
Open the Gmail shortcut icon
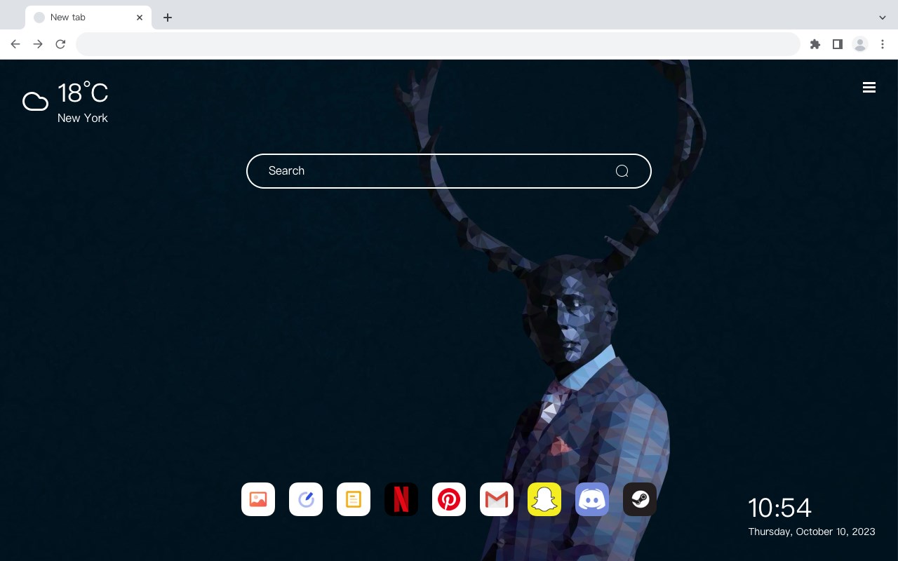[x=497, y=499]
